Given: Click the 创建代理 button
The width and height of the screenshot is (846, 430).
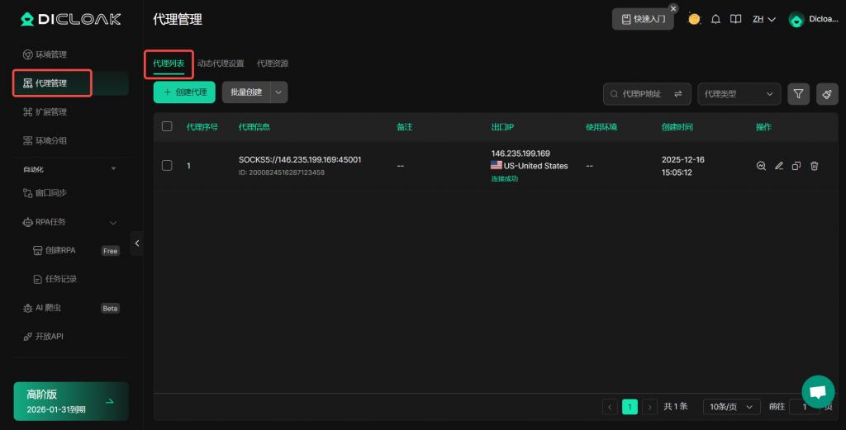Looking at the screenshot, I should [184, 92].
